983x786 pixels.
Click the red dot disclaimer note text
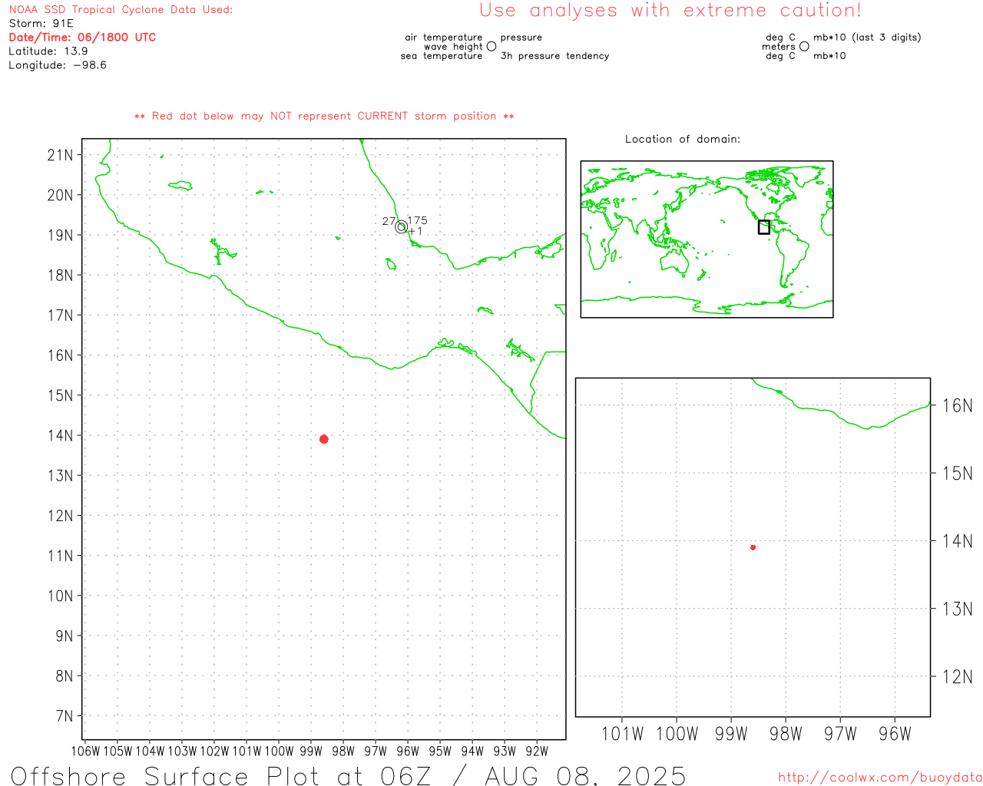coord(324,116)
